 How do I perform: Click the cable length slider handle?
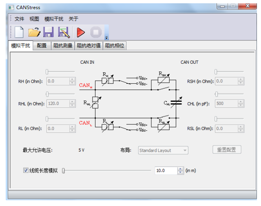pyautogui.click(x=63, y=170)
